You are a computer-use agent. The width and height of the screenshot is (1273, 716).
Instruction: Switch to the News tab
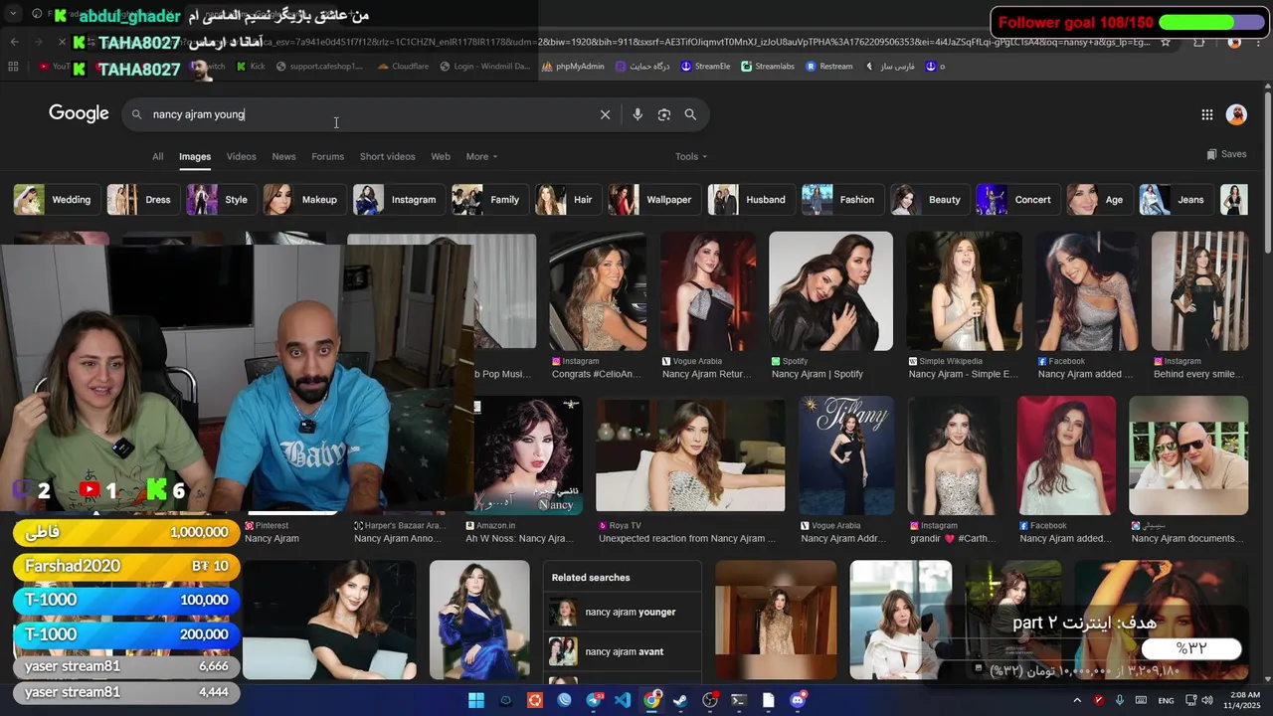pyautogui.click(x=283, y=156)
